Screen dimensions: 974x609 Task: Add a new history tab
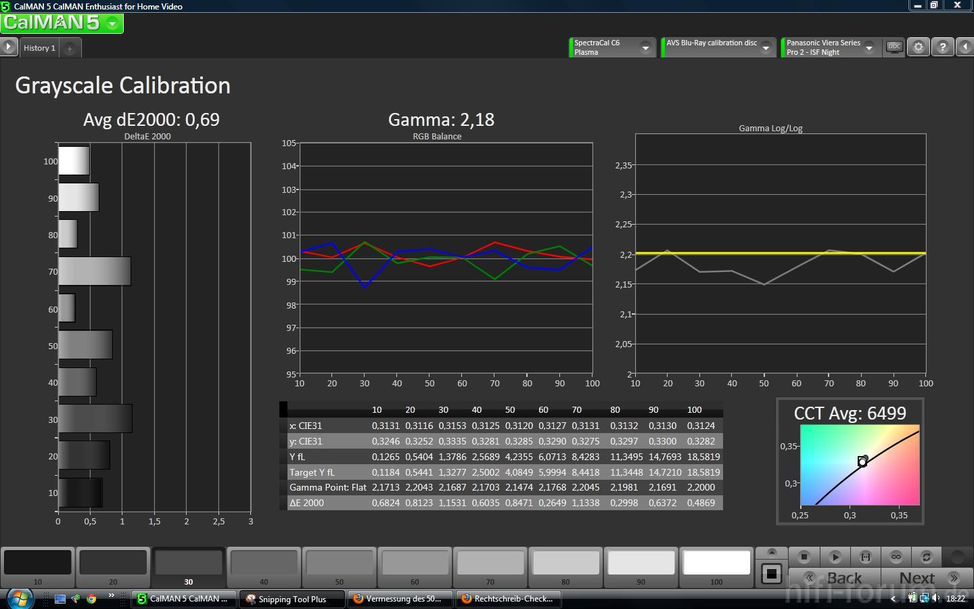point(70,48)
